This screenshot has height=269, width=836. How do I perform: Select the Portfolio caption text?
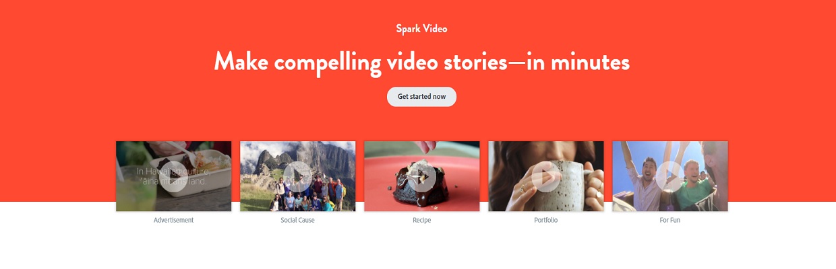click(x=545, y=220)
